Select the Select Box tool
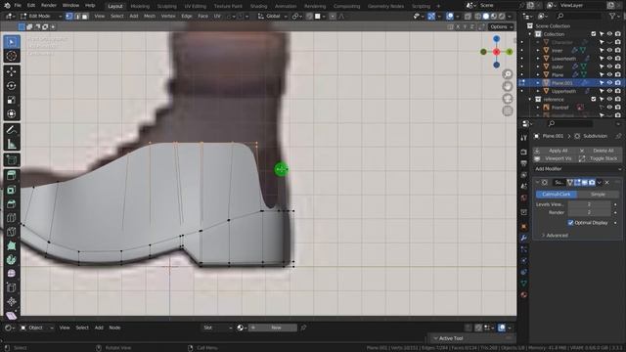 11,42
